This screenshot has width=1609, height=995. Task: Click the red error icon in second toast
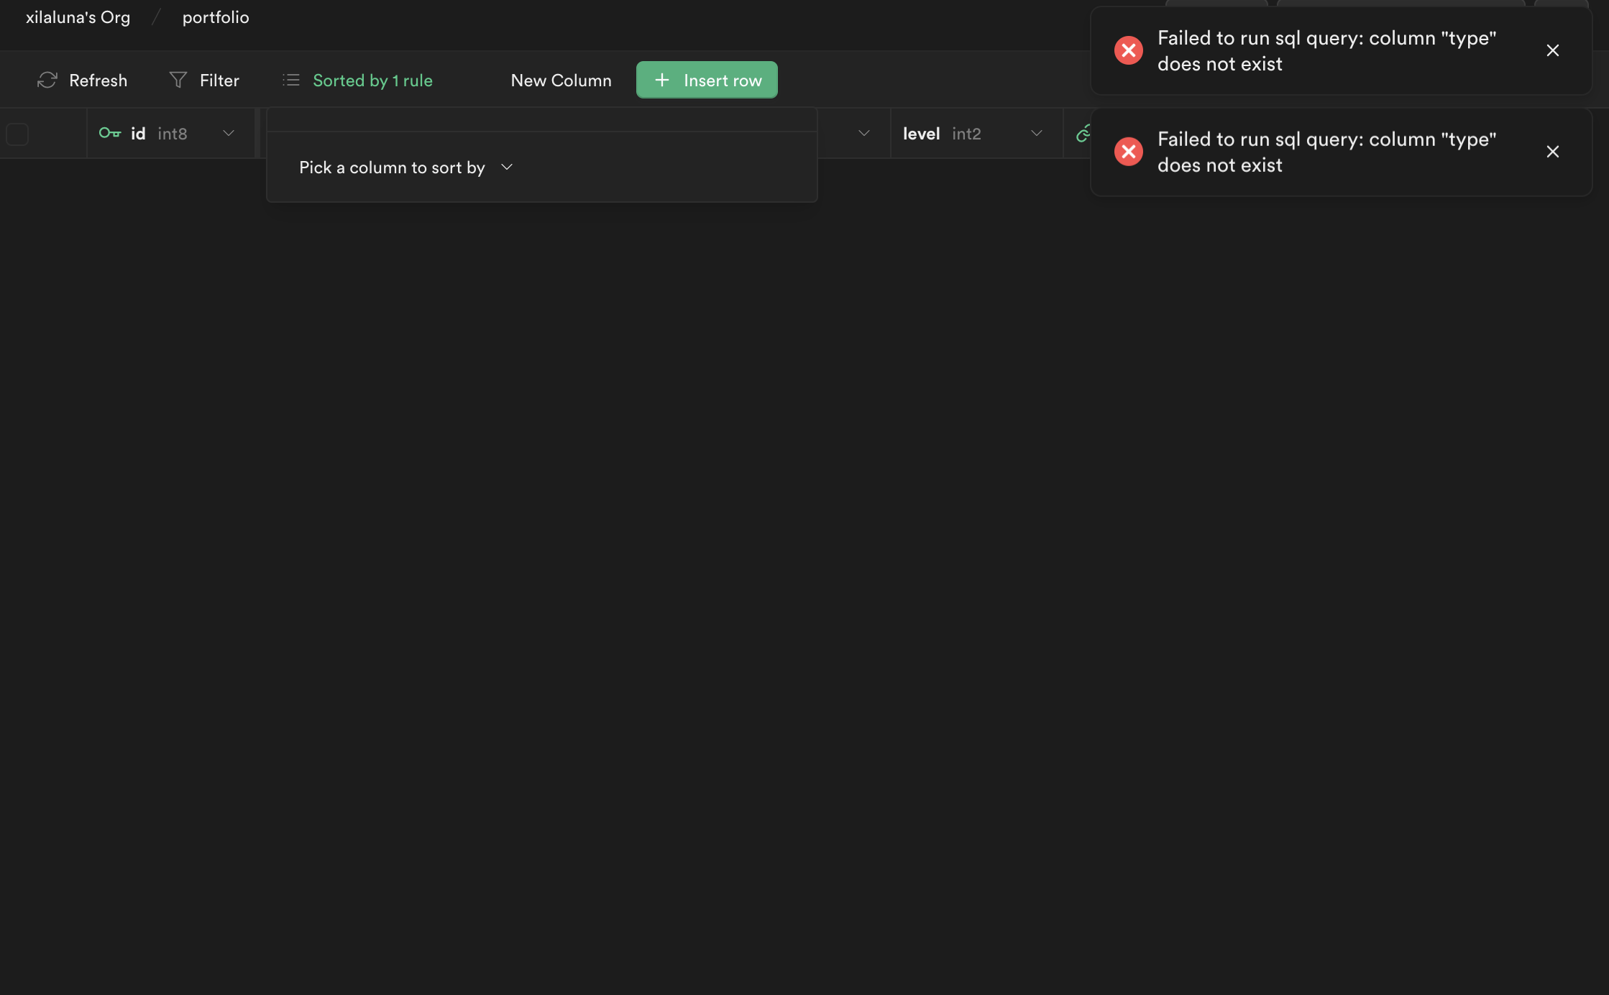click(x=1128, y=152)
